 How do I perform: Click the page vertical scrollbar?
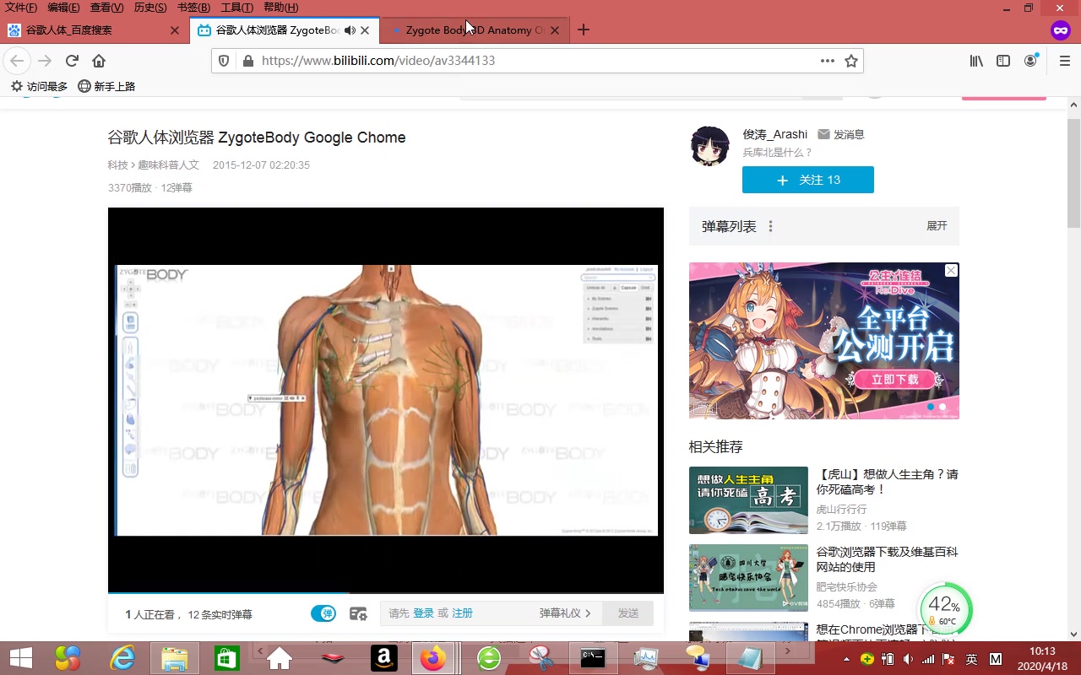pyautogui.click(x=1073, y=173)
